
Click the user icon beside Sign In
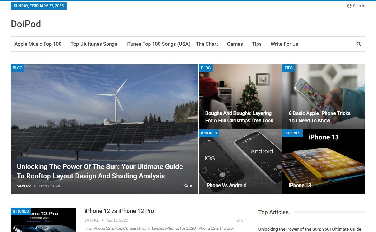349,6
